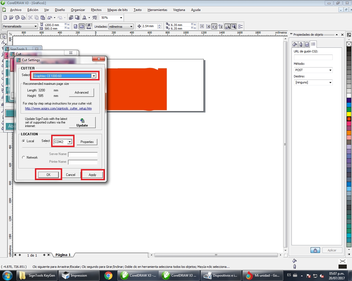This screenshot has height=281, width=352.
Task: Expand the Application launcher dropdown arrow
Action: pyautogui.click(x=89, y=18)
